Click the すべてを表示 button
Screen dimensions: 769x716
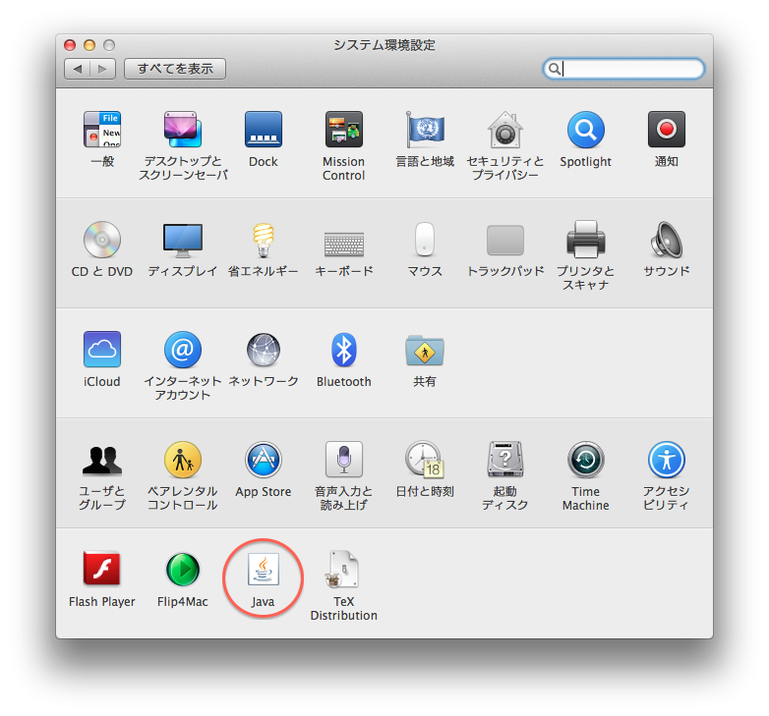[175, 69]
